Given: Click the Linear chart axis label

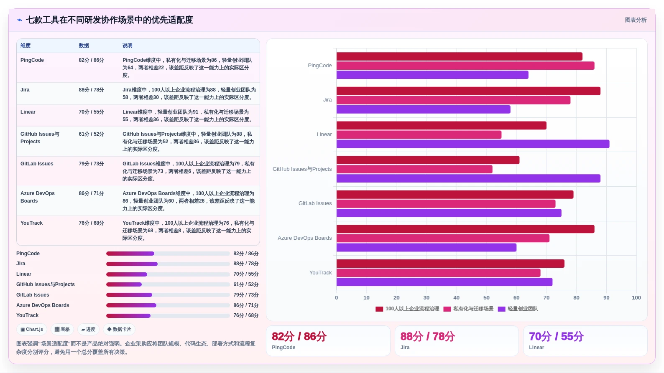Looking at the screenshot, I should tap(324, 134).
